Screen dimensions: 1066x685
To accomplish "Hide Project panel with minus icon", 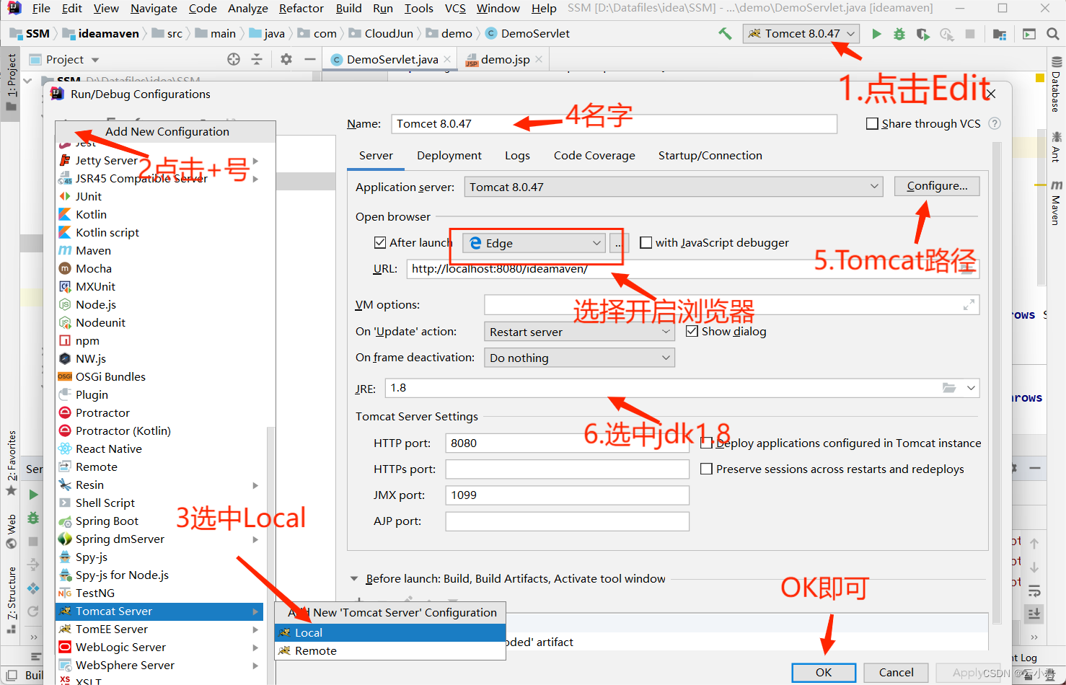I will click(310, 59).
